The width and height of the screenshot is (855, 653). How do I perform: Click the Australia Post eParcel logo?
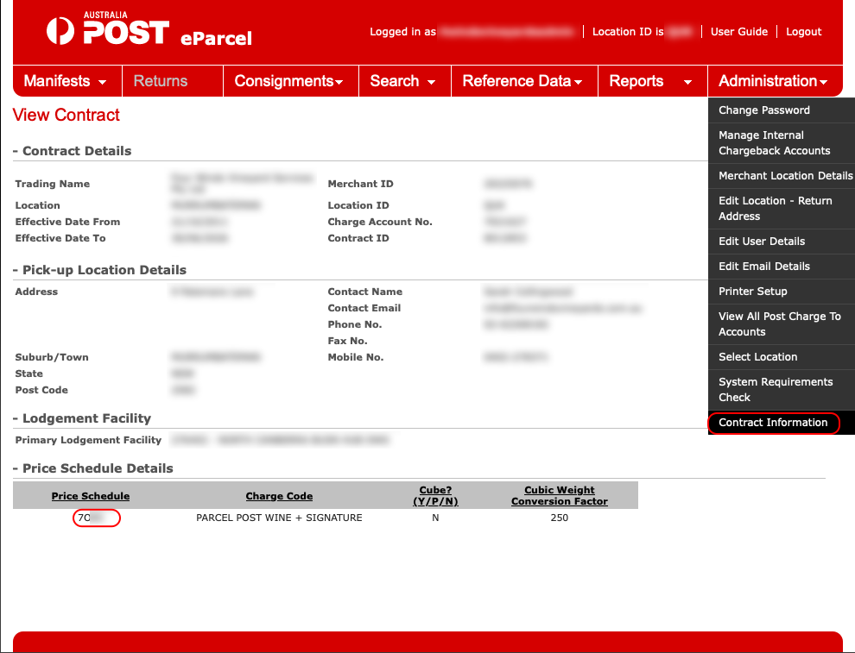149,28
